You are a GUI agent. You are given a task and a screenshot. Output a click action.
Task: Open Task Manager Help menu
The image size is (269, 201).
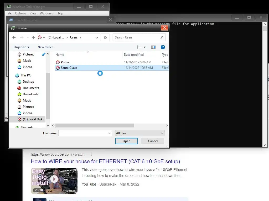coord(60,13)
